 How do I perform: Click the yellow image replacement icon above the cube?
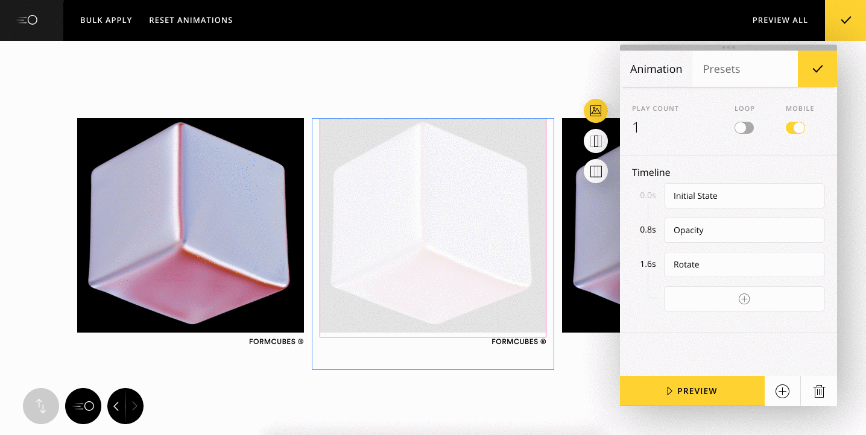(596, 111)
